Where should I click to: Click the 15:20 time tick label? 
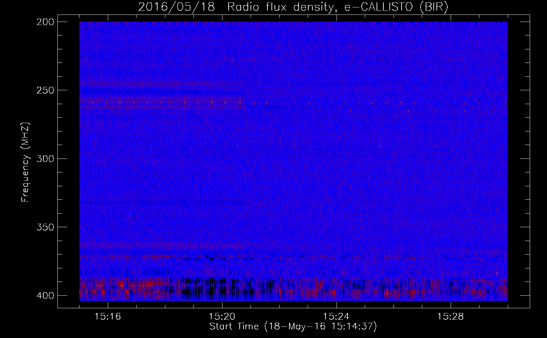(x=222, y=317)
